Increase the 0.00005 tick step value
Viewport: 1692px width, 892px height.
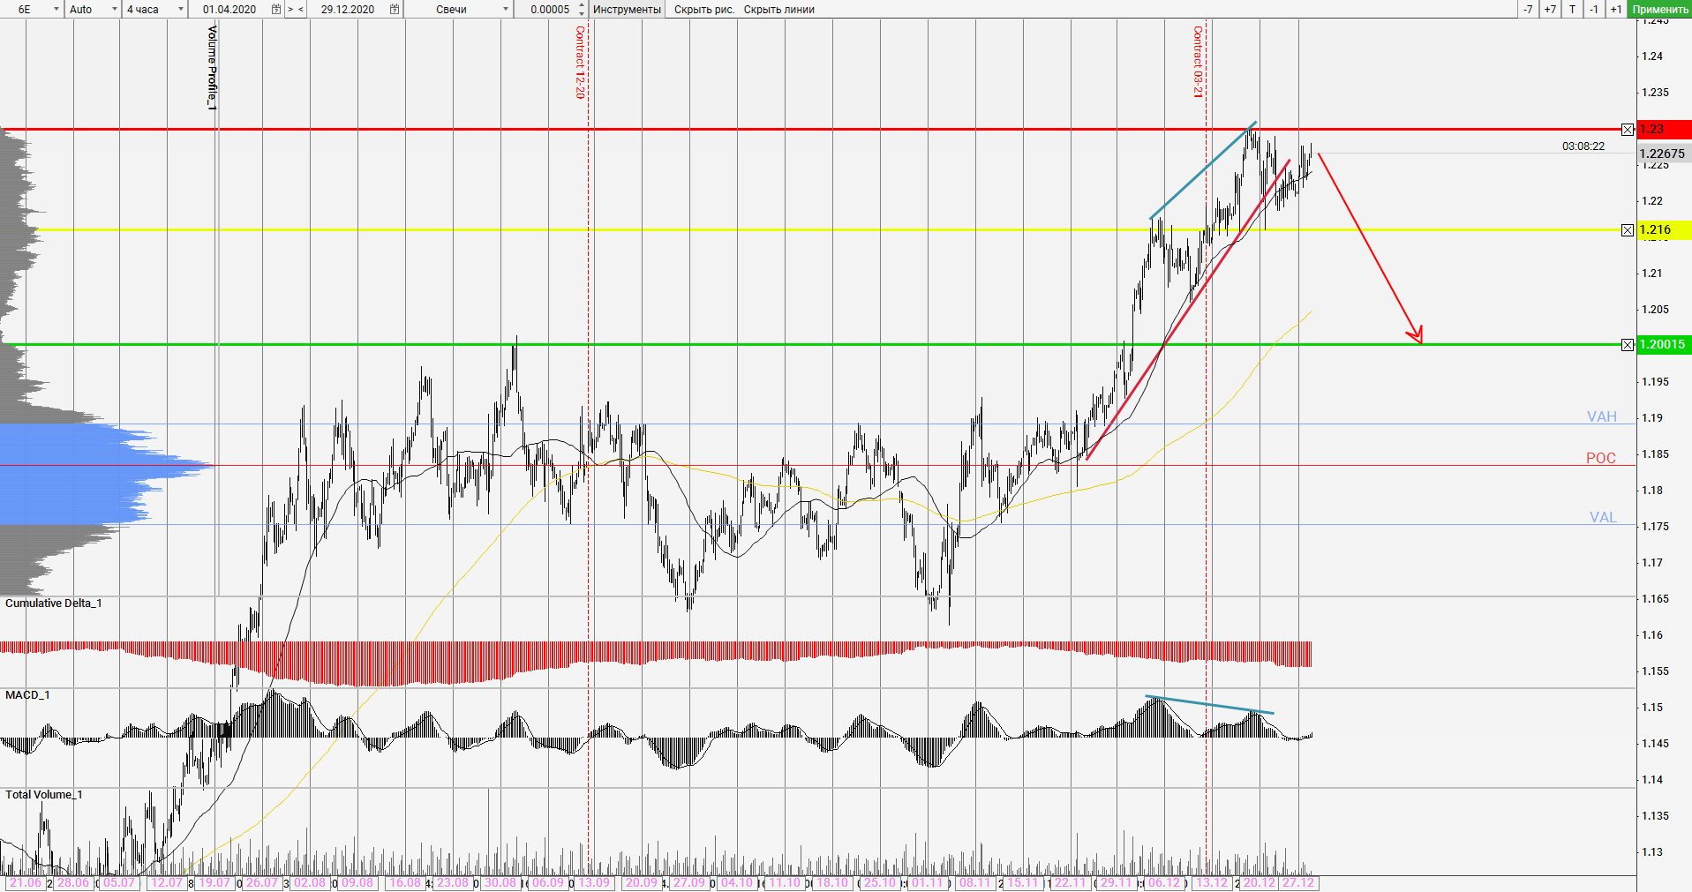[x=581, y=5]
